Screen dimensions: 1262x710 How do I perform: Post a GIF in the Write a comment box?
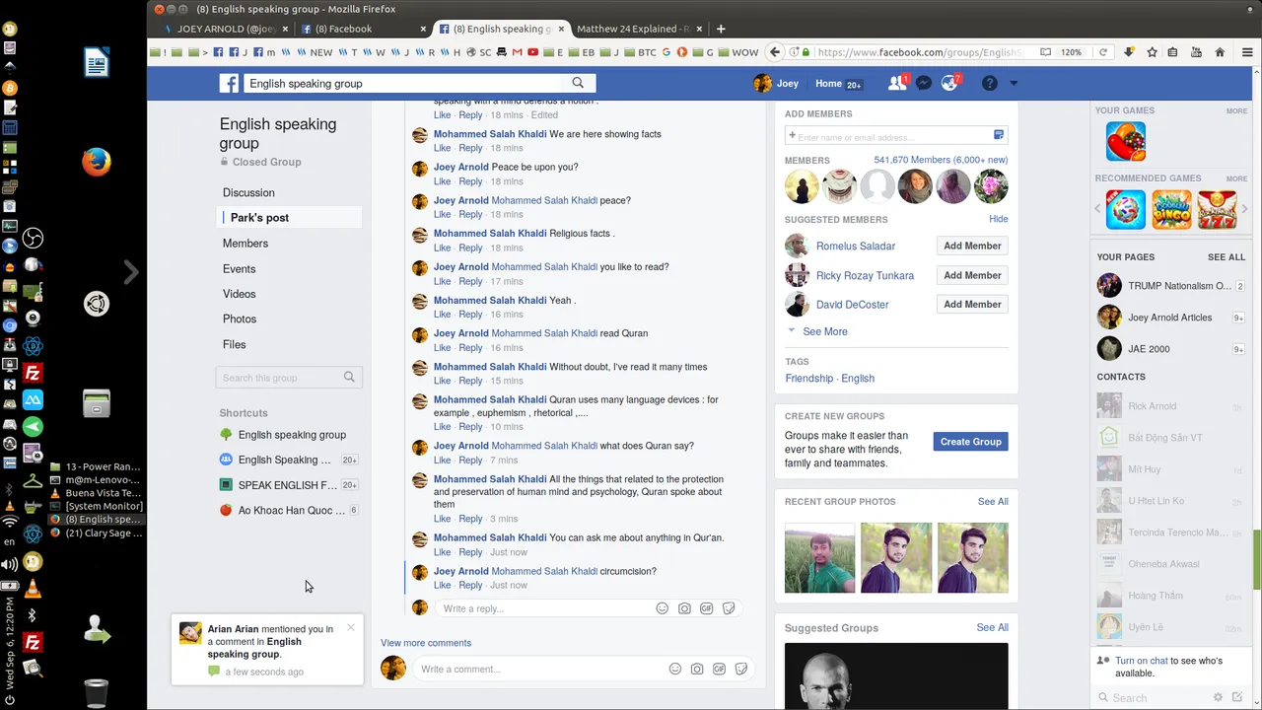pyautogui.click(x=720, y=669)
